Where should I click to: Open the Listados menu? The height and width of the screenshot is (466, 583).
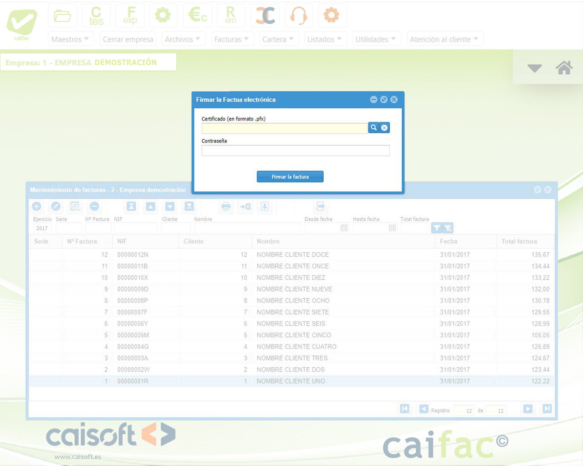324,39
